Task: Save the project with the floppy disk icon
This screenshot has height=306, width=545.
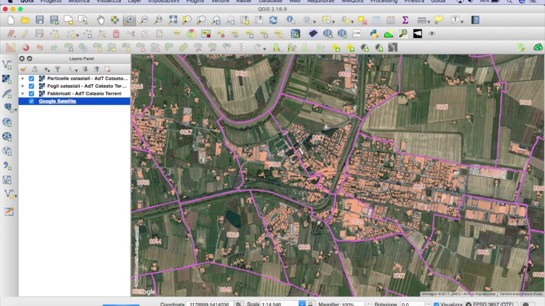Action: pyautogui.click(x=40, y=20)
